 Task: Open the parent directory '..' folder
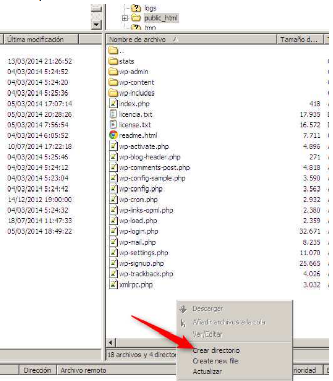pyautogui.click(x=114, y=51)
